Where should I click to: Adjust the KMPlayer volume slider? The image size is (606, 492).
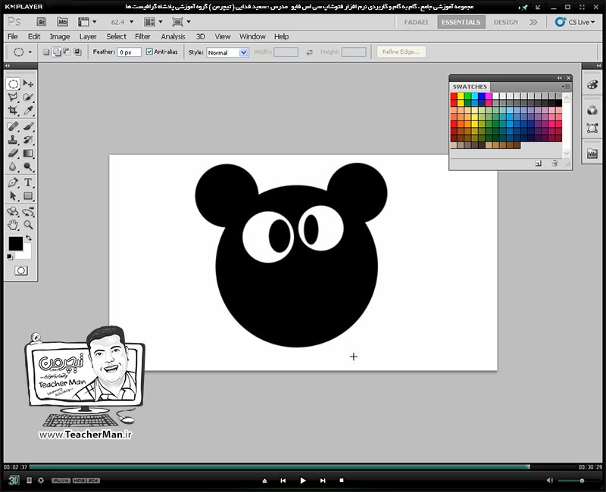pos(577,481)
